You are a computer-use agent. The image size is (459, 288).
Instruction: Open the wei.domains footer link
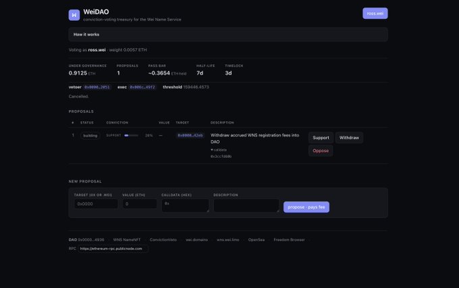coord(196,239)
